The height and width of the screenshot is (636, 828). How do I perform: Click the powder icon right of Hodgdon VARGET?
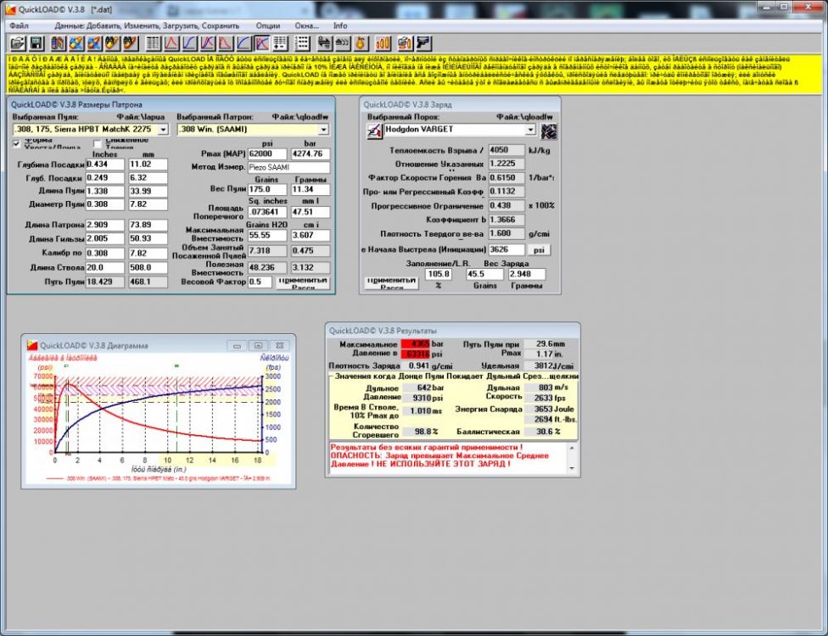coord(549,131)
